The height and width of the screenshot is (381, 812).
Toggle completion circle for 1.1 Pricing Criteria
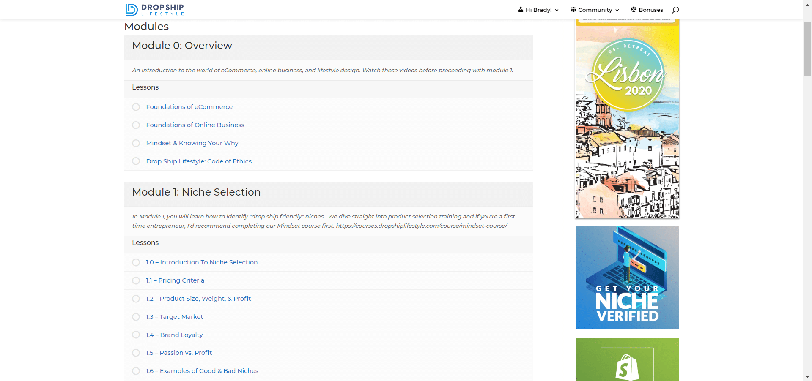[136, 280]
